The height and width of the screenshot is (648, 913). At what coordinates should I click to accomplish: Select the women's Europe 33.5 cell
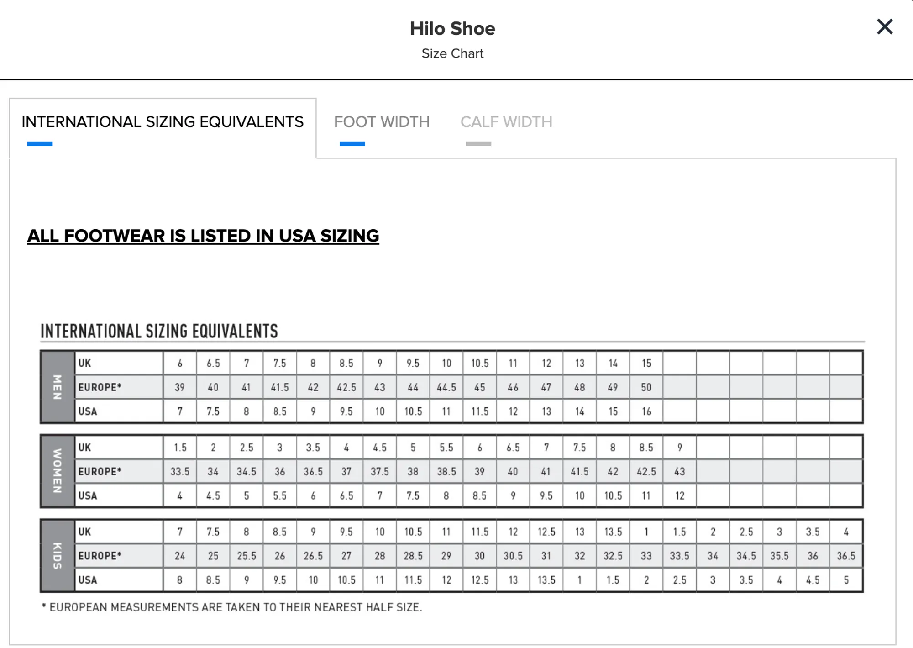pos(180,472)
